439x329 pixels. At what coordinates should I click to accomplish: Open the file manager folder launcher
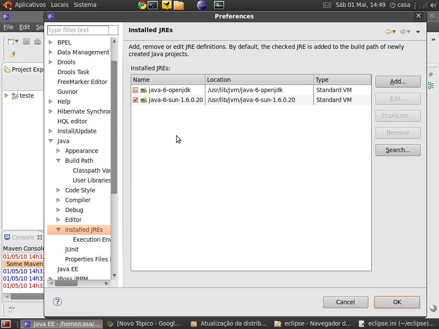179,5
